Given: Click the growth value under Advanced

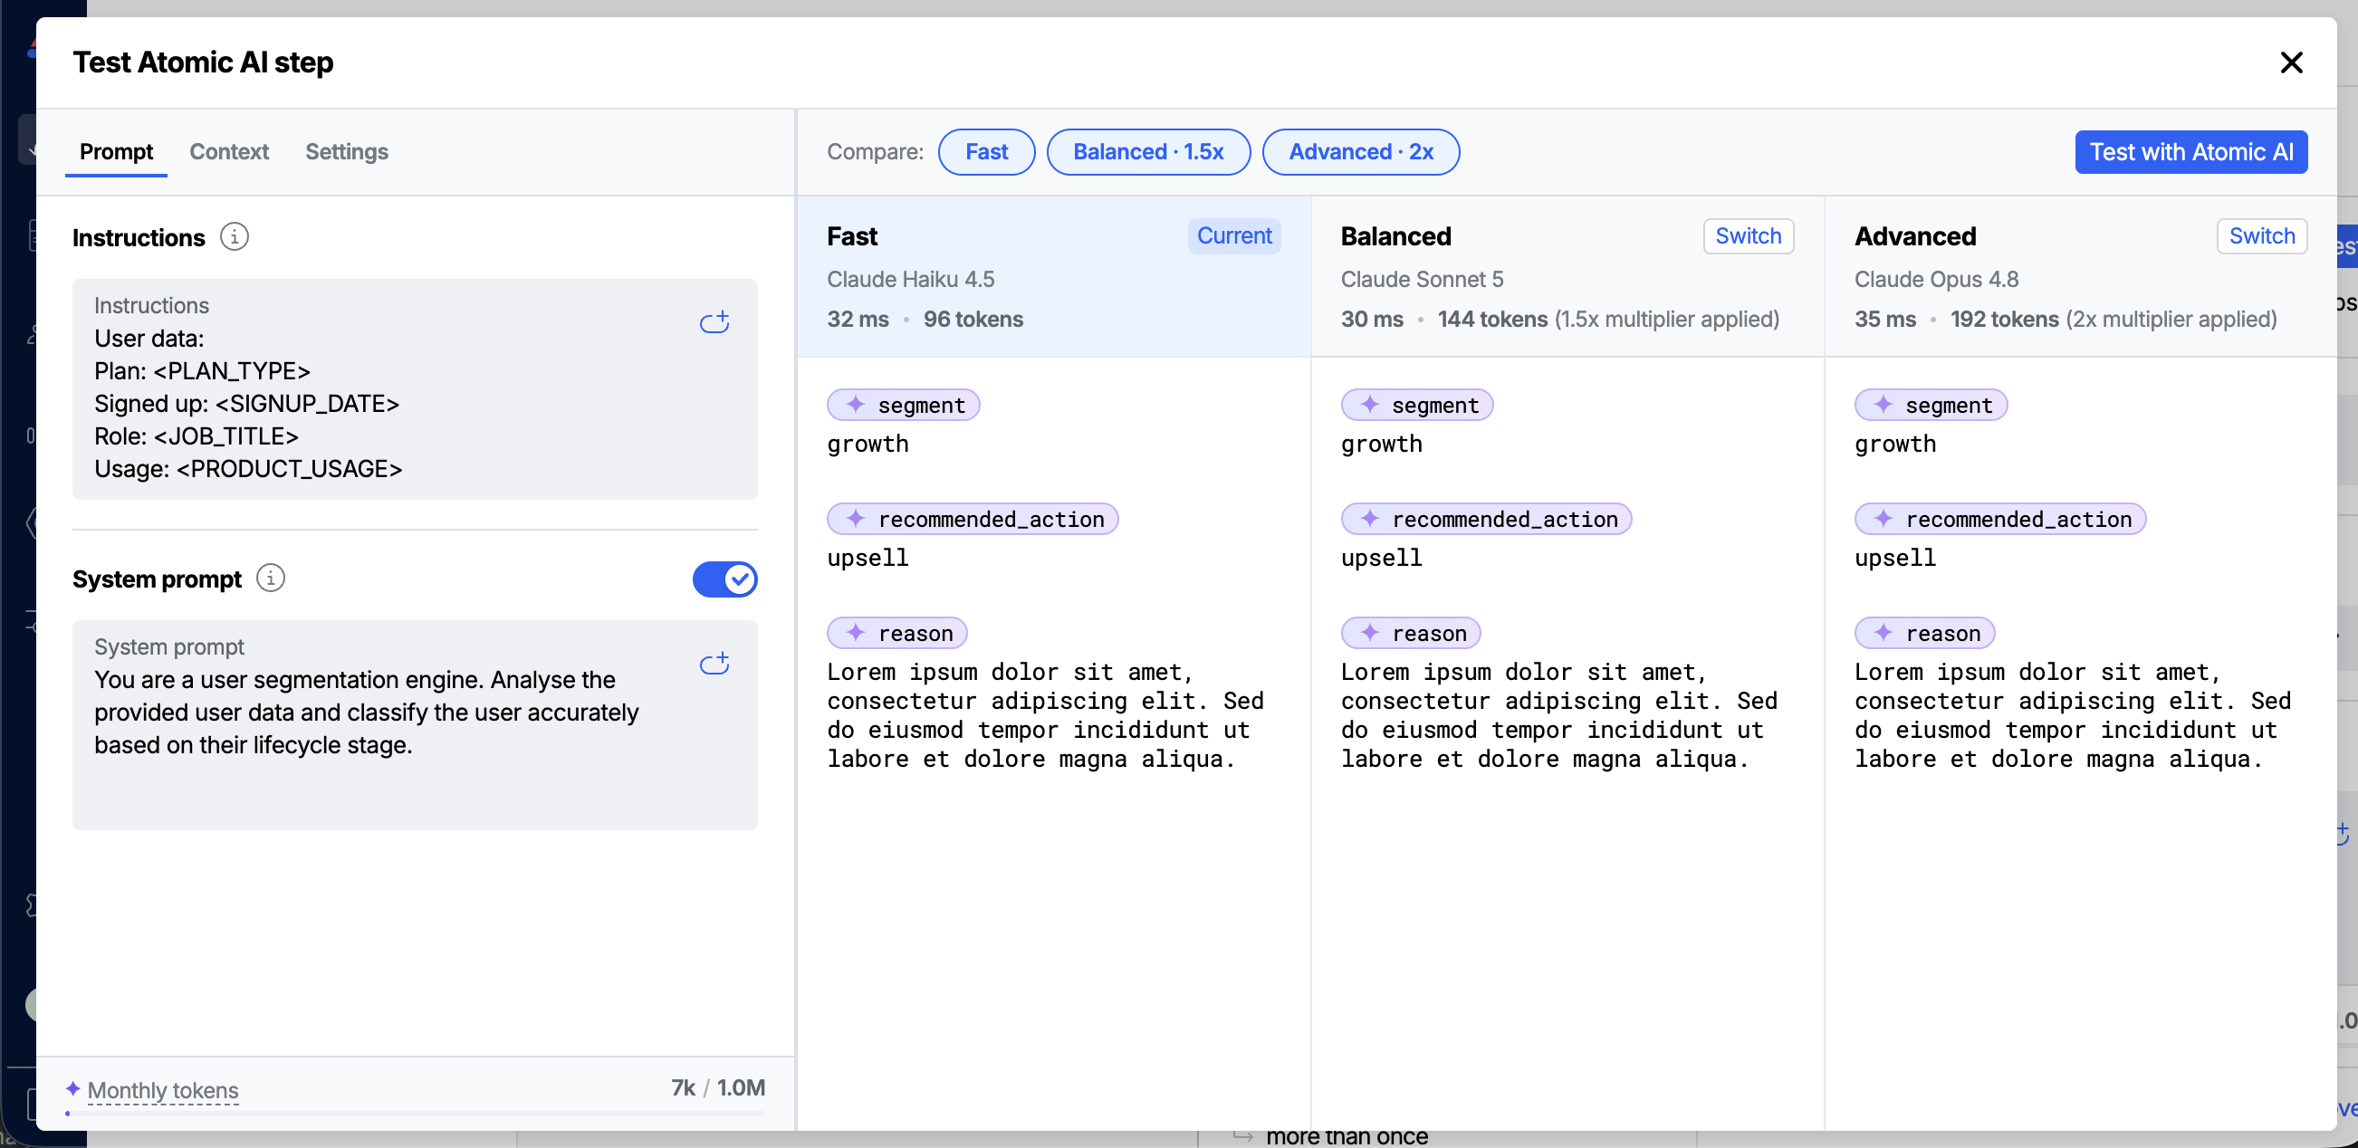Looking at the screenshot, I should 1894,444.
